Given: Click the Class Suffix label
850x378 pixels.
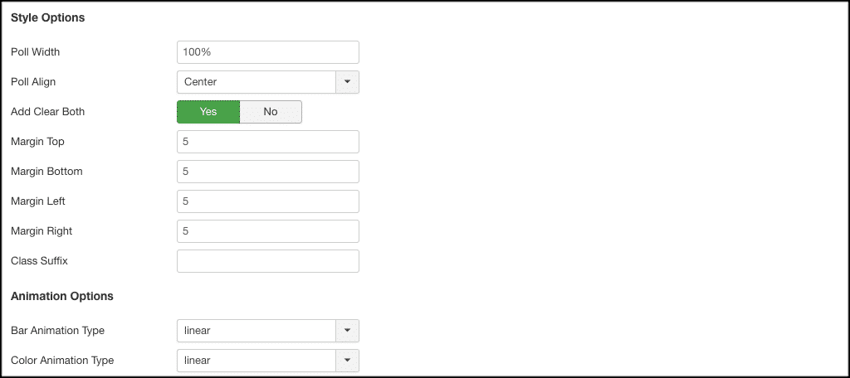Looking at the screenshot, I should (x=39, y=261).
